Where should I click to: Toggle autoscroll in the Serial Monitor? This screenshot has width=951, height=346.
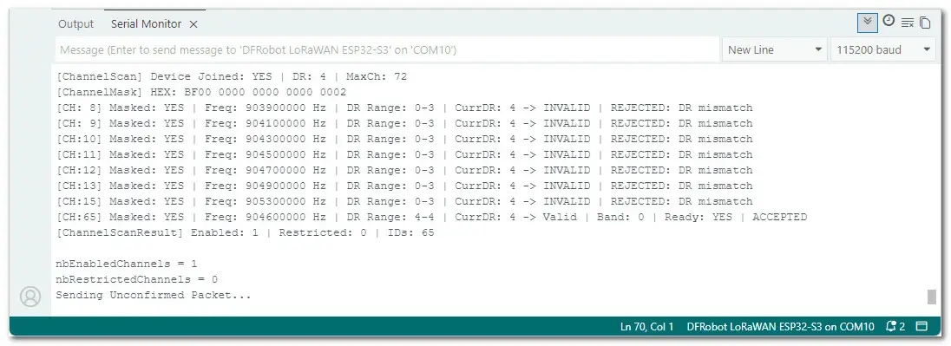(x=868, y=23)
